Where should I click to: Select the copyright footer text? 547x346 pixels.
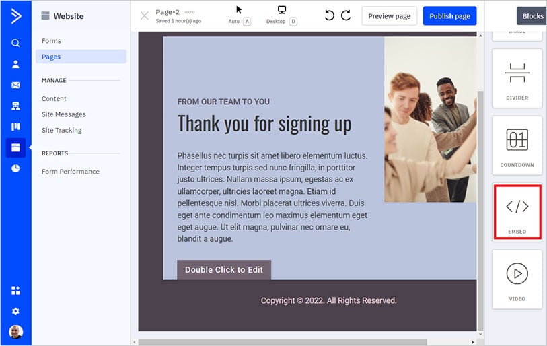pyautogui.click(x=328, y=300)
